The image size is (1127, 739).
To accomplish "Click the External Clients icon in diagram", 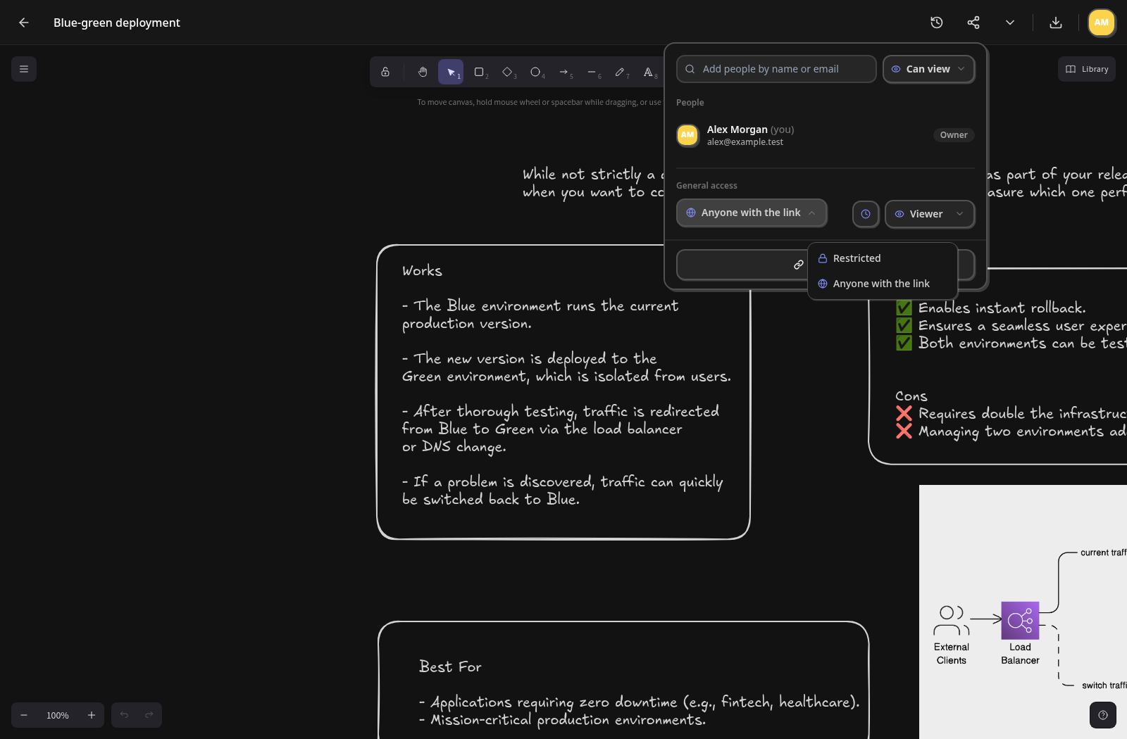I will pos(952,620).
